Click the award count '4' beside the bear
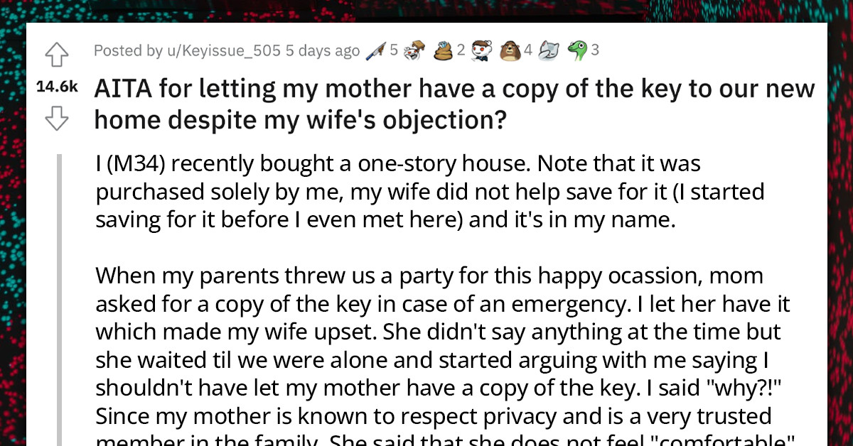Image resolution: width=853 pixels, height=446 pixels. pos(527,50)
